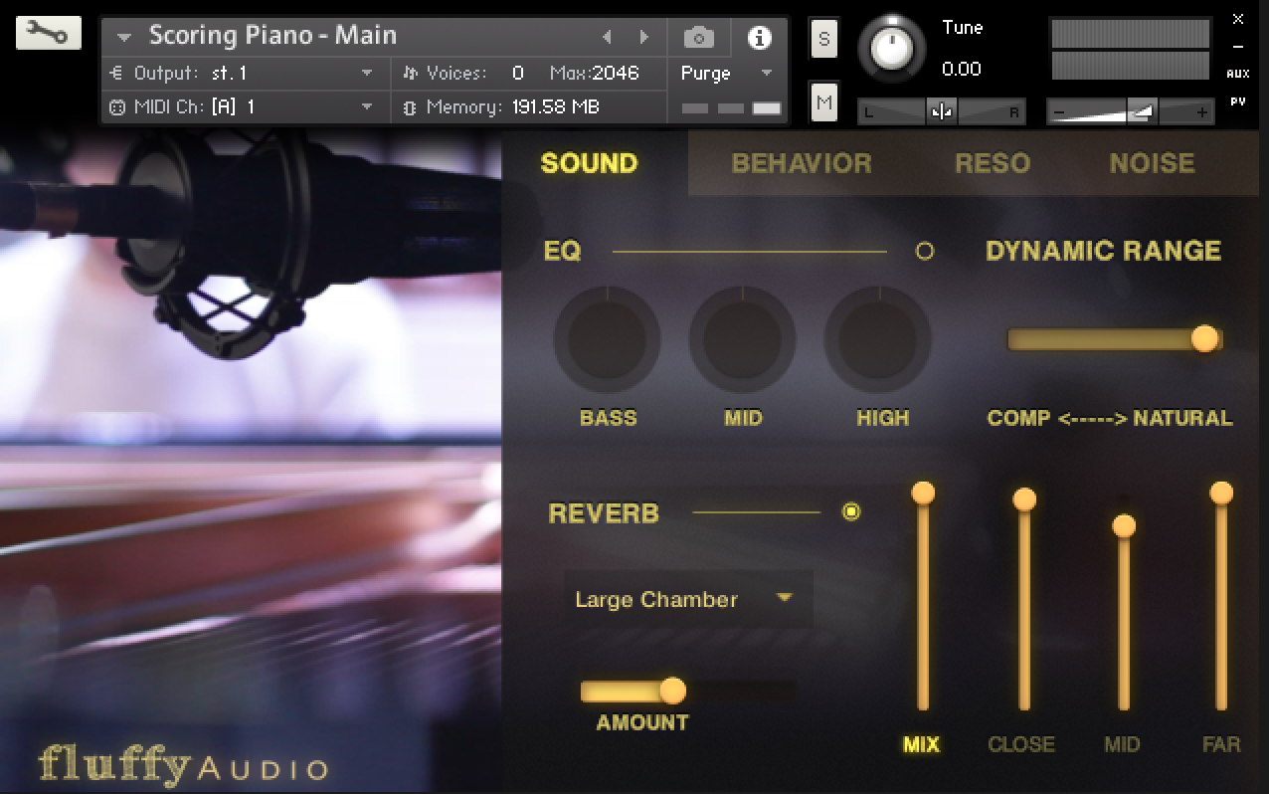Switch to the RESO tab
This screenshot has width=1269, height=794.
coord(993,163)
